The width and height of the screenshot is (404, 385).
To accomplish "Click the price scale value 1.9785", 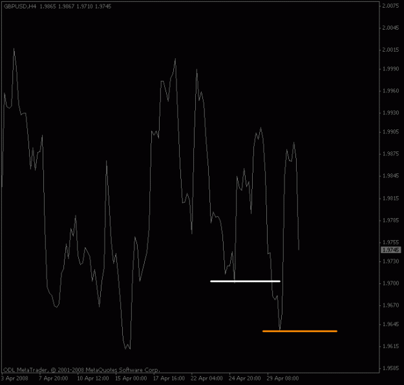I will tap(390, 220).
